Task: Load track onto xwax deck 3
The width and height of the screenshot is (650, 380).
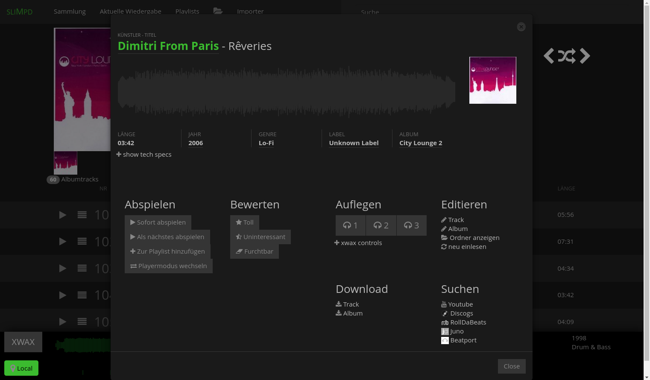Action: click(411, 225)
